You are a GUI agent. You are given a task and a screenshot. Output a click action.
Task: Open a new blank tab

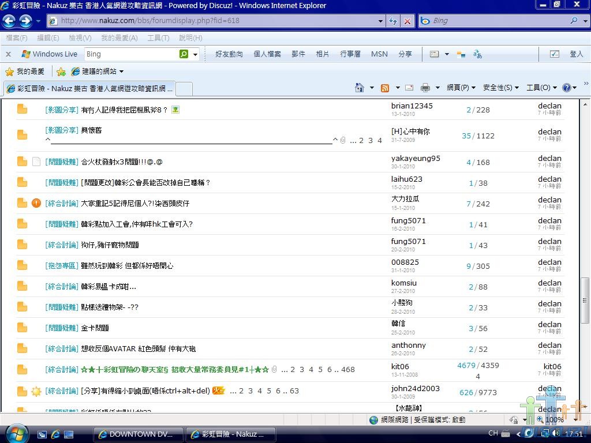(x=184, y=89)
